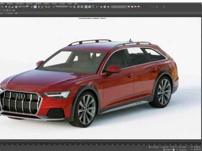Click the animation timeline track bar
The width and height of the screenshot is (202, 151).
point(101,143)
